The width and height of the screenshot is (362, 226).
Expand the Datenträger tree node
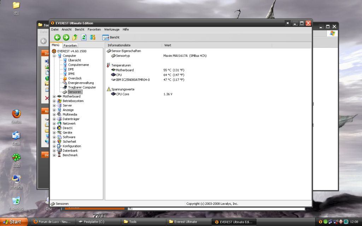point(54,119)
